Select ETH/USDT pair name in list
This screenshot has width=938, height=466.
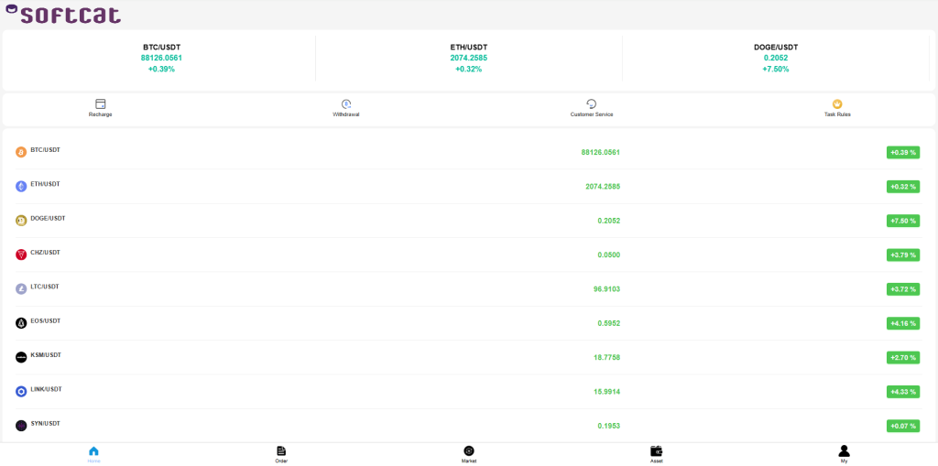pos(46,184)
